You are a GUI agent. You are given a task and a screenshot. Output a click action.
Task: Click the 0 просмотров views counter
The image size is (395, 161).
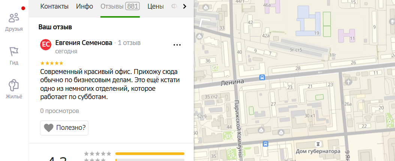[x=60, y=111]
